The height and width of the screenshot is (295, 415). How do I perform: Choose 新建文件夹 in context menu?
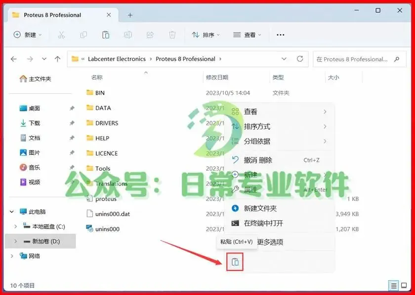pyautogui.click(x=280, y=208)
